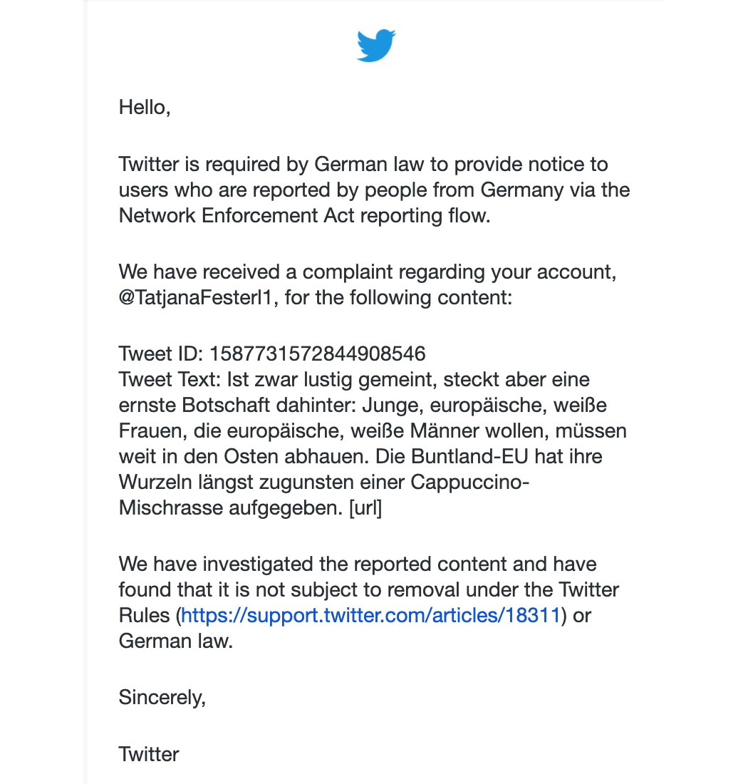Click the [url] placeholder in tweet text

[x=365, y=507]
